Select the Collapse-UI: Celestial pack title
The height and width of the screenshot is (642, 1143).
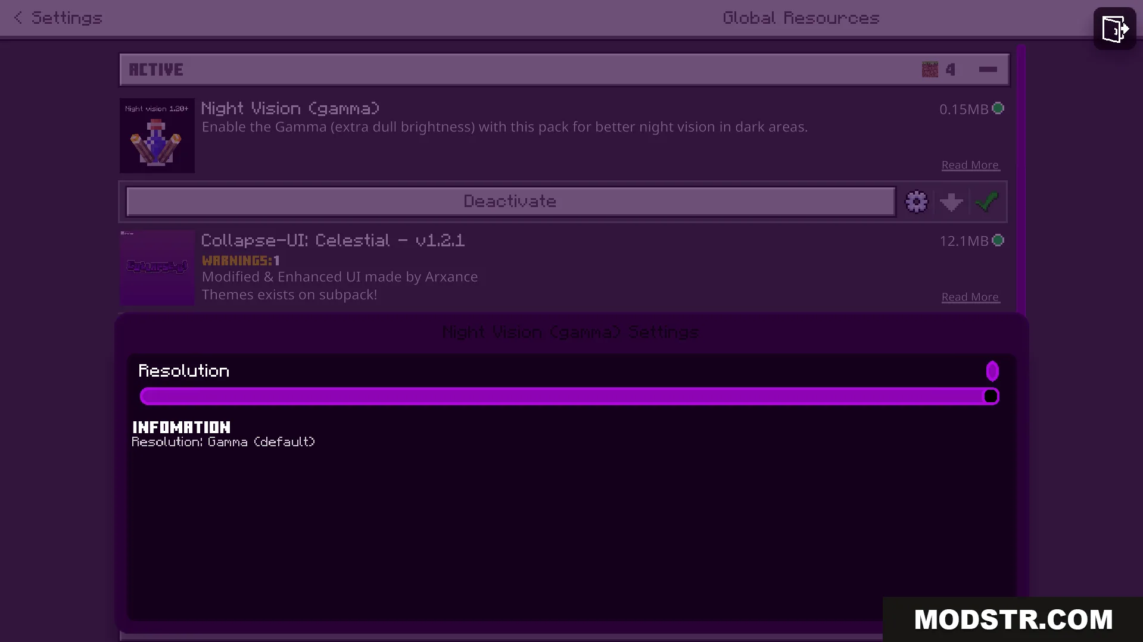coord(333,240)
